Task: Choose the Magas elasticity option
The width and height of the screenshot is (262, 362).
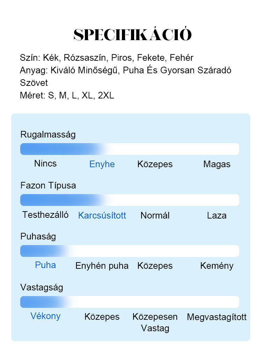Action: pyautogui.click(x=217, y=164)
